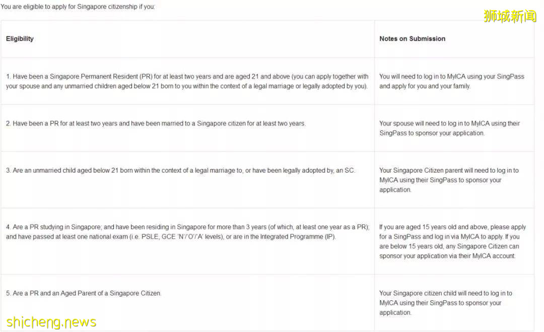The image size is (544, 332).
Task: Click the "You are eligible to apply" intro line
Action: [x=78, y=7]
